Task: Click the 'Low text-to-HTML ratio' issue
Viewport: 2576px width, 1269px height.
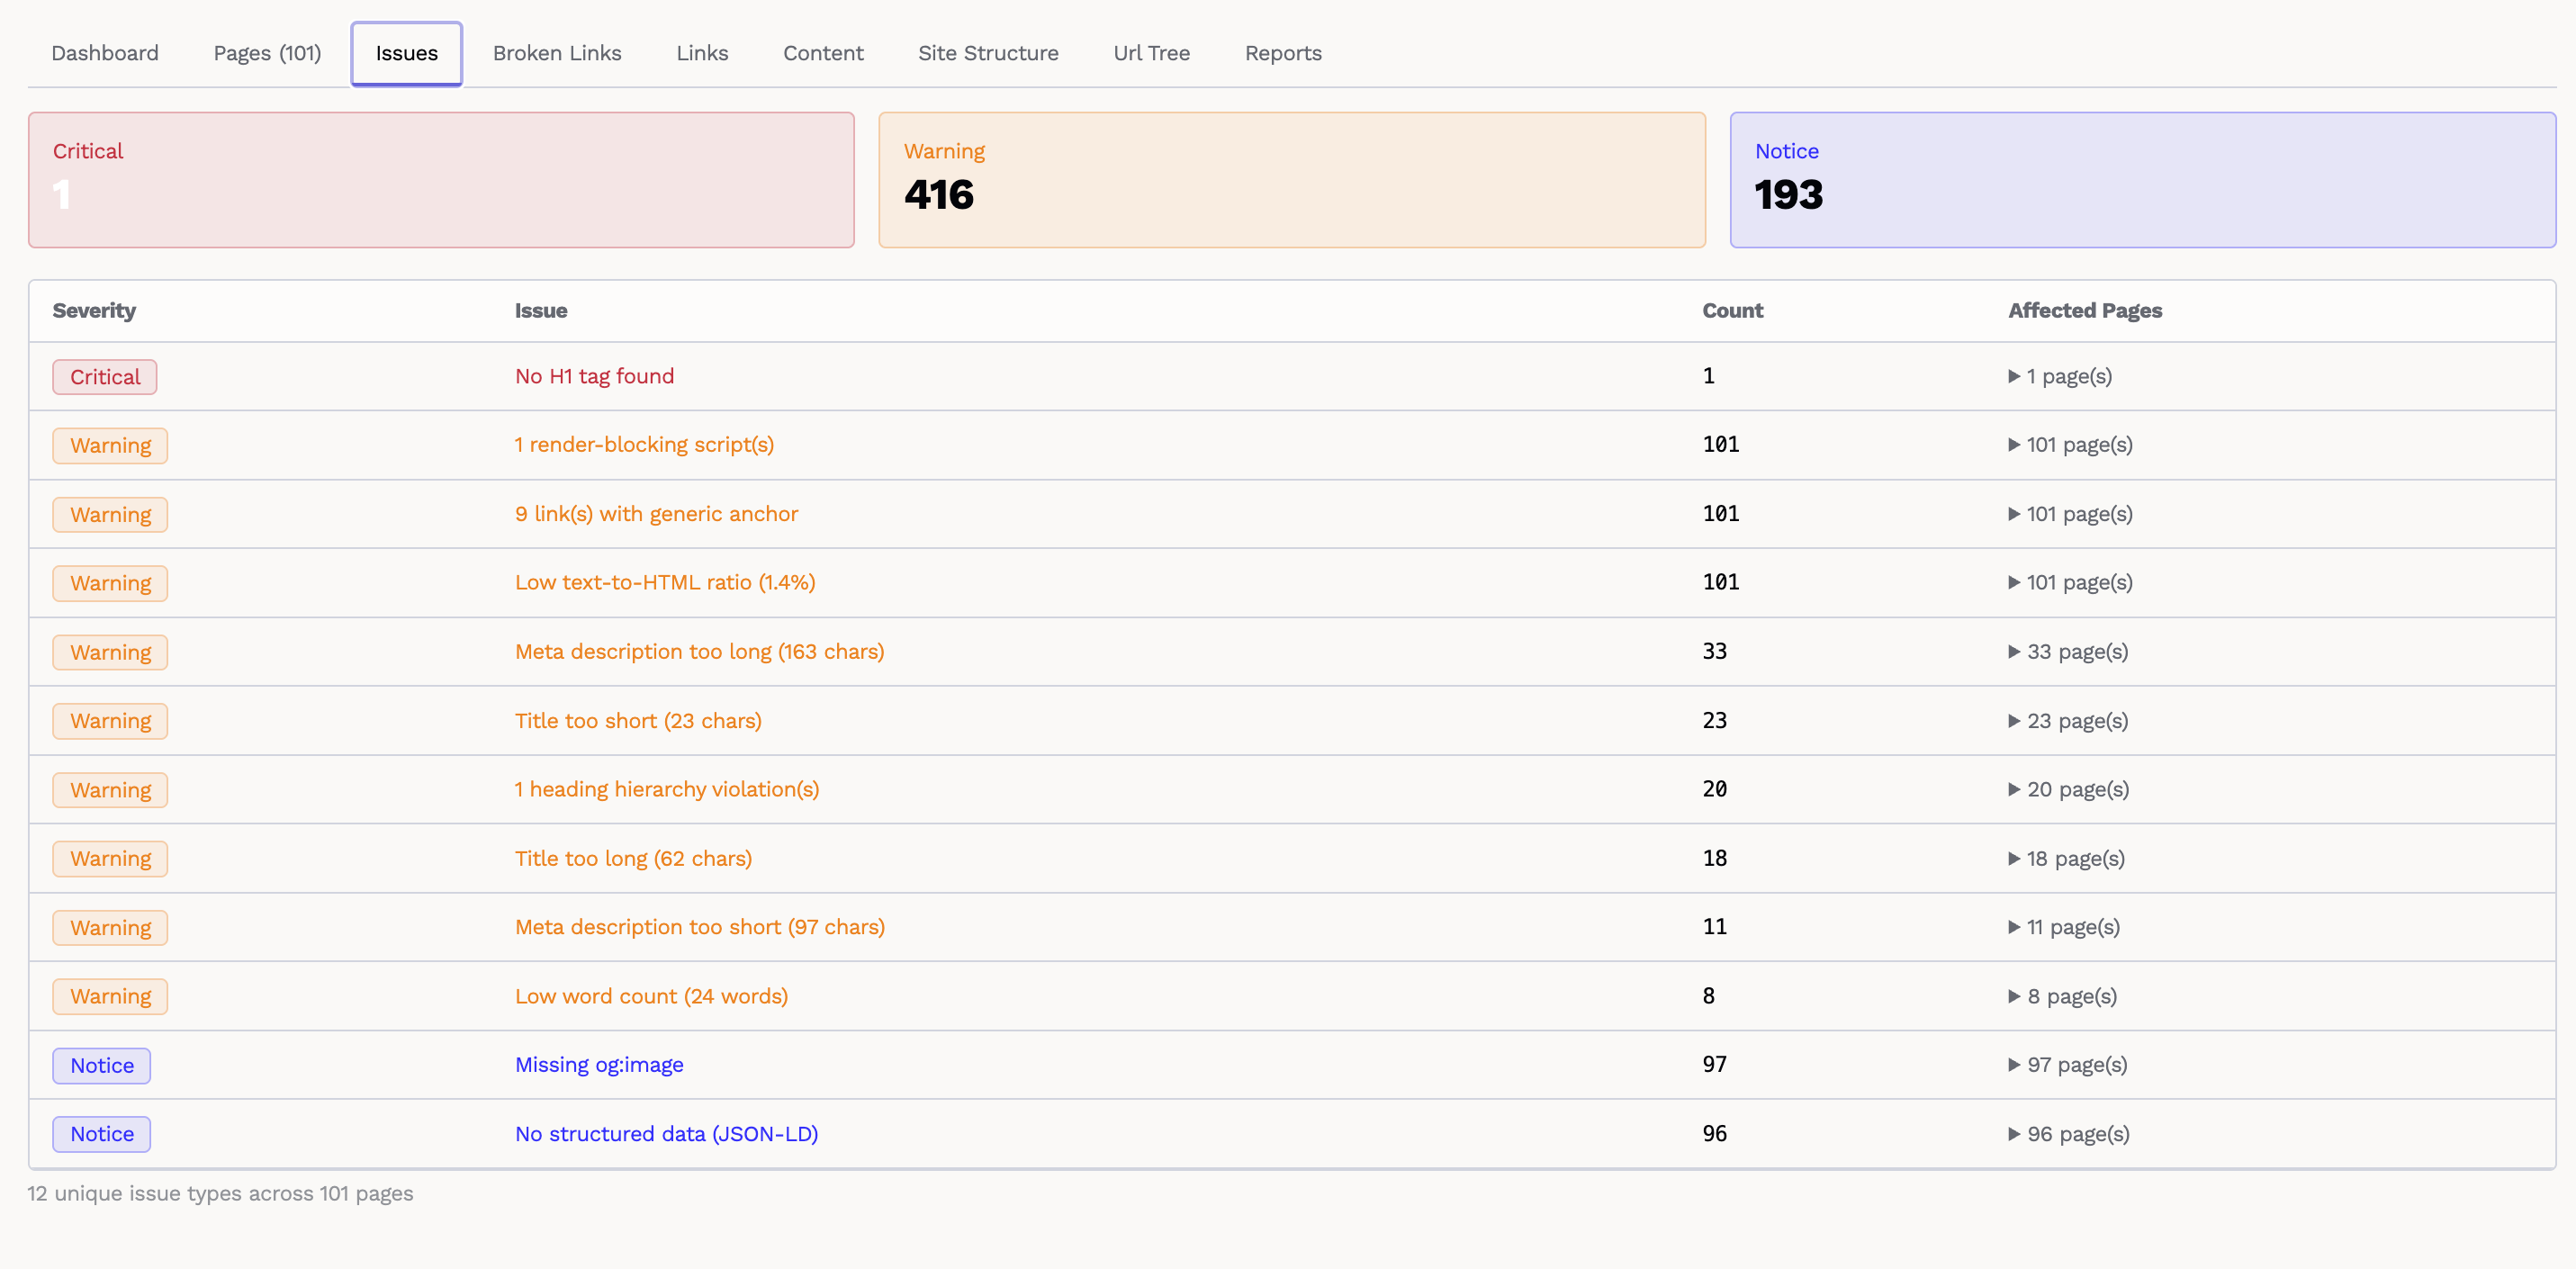Action: (x=665, y=583)
